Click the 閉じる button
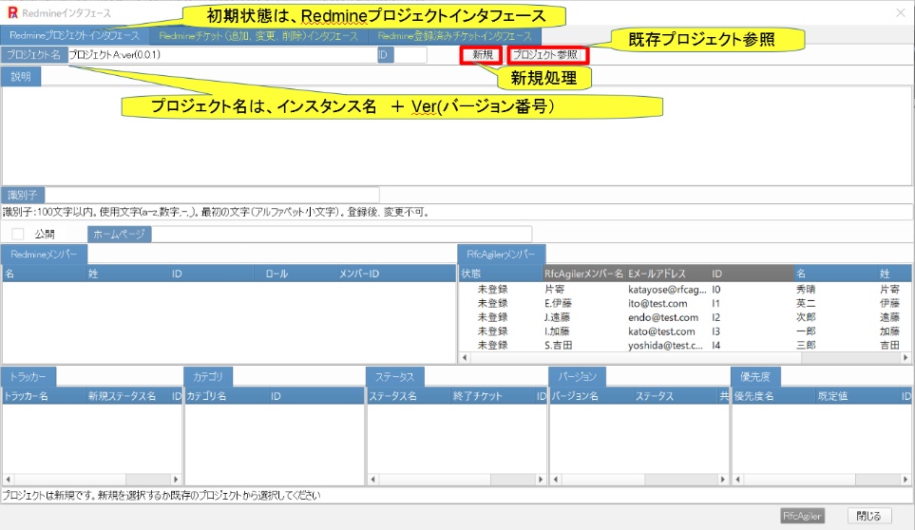Viewport: 915px width, 530px height. [x=868, y=516]
